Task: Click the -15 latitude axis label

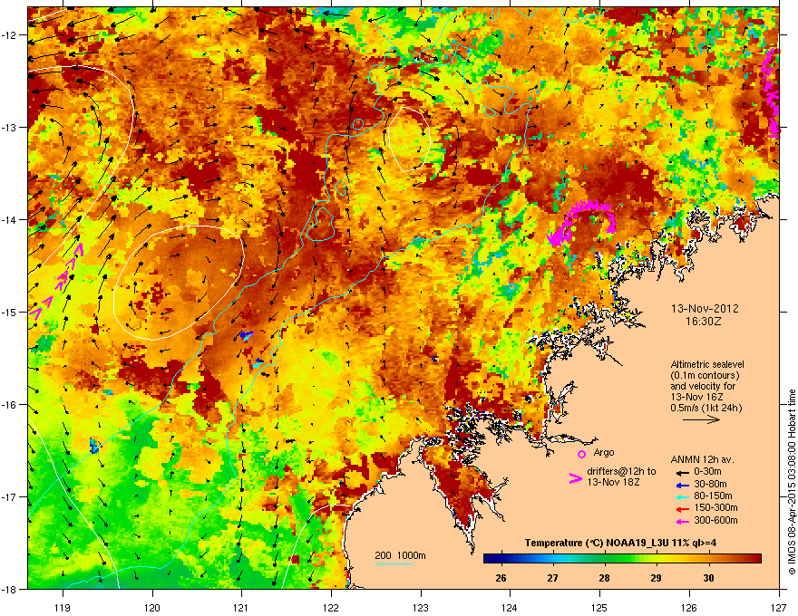Action: pos(10,312)
